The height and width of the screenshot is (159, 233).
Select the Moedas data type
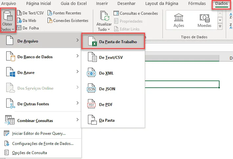204,20
